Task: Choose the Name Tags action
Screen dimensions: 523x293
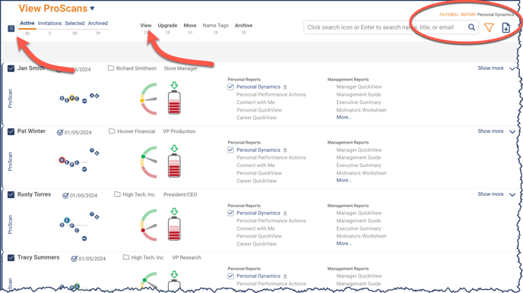Action: click(215, 25)
